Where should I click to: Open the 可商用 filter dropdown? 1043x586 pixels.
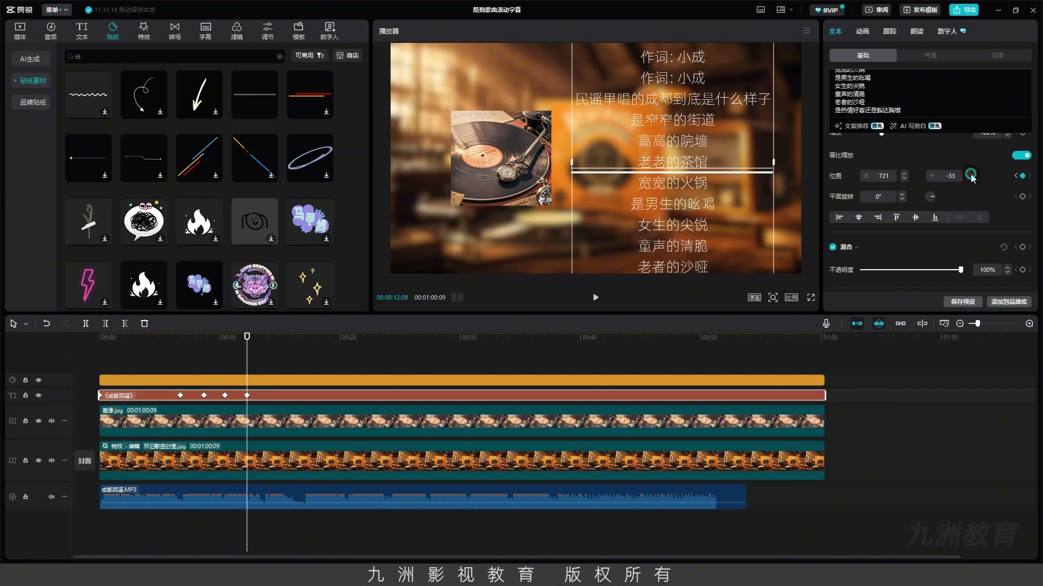(310, 55)
